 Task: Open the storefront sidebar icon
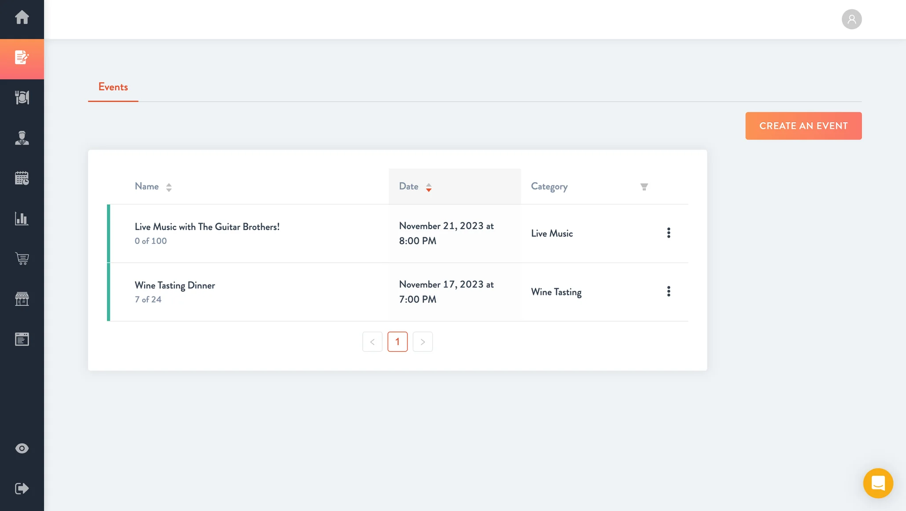click(22, 299)
